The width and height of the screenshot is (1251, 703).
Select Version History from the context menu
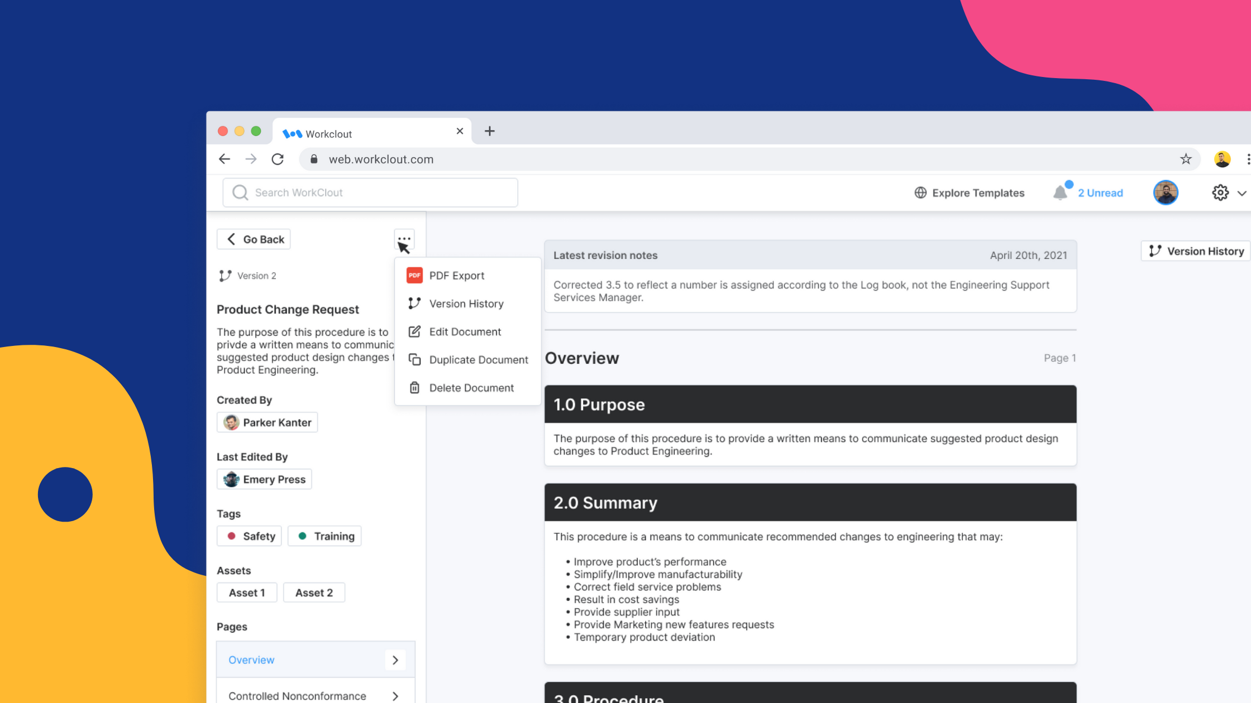[x=466, y=303]
